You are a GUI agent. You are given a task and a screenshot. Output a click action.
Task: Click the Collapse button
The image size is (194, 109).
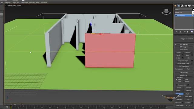[189, 88]
